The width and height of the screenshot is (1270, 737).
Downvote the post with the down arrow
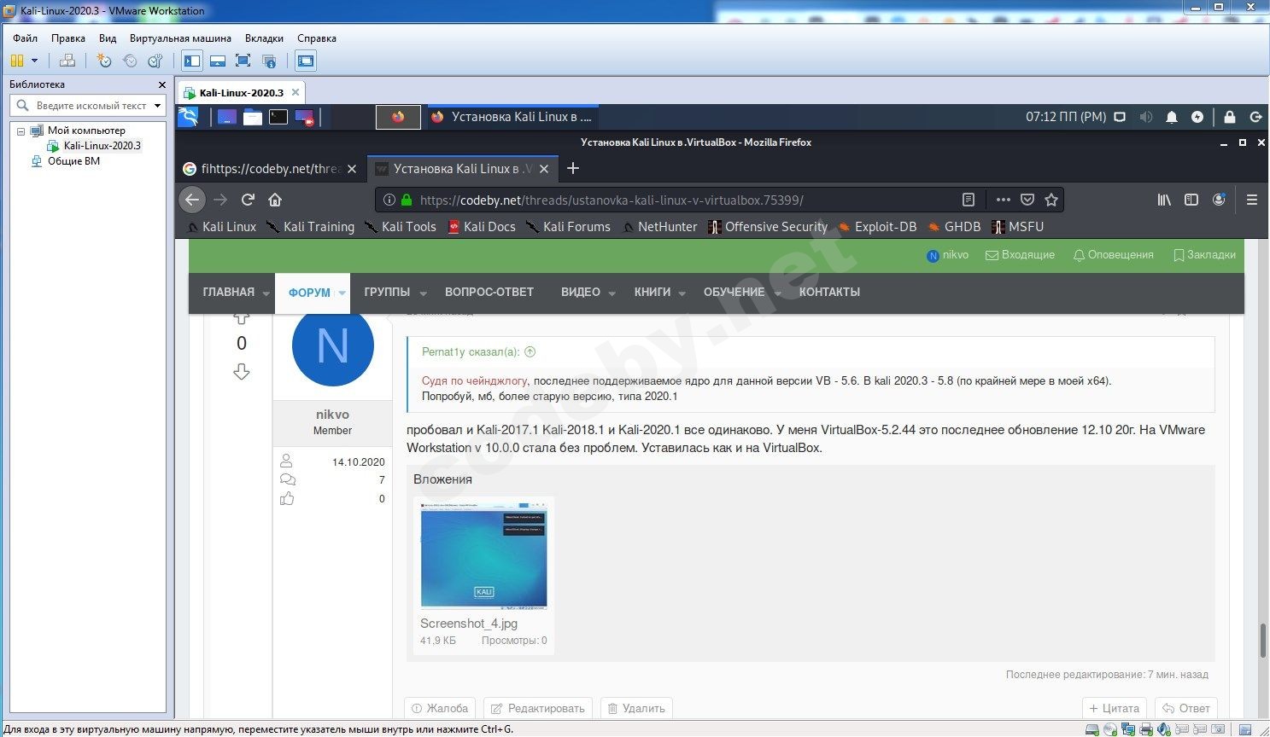(x=242, y=372)
